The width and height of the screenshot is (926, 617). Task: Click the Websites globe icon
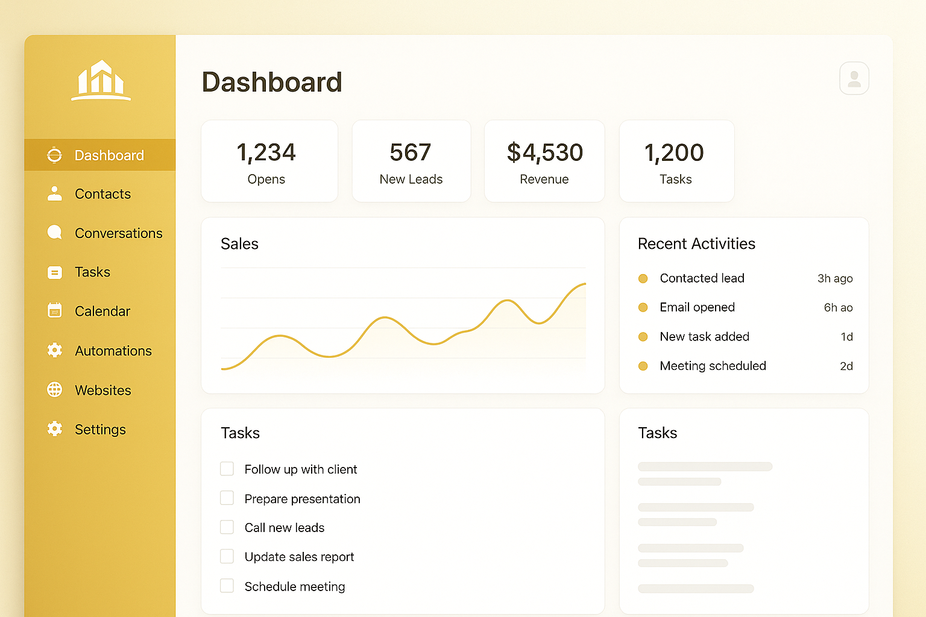(55, 390)
